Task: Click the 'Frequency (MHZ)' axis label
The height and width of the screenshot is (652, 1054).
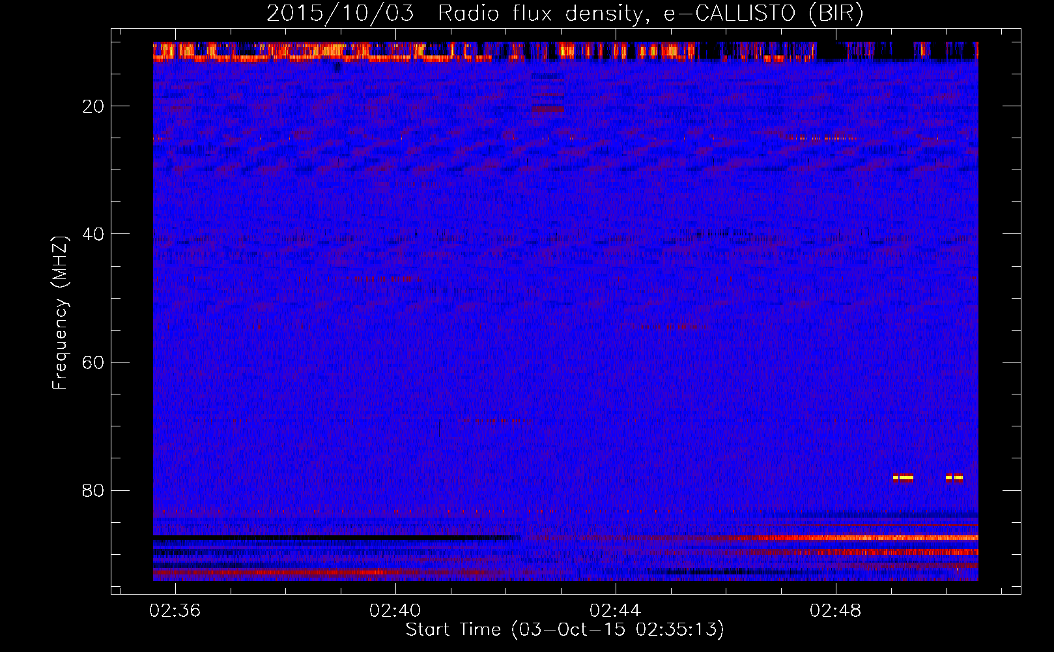Action: click(x=60, y=313)
